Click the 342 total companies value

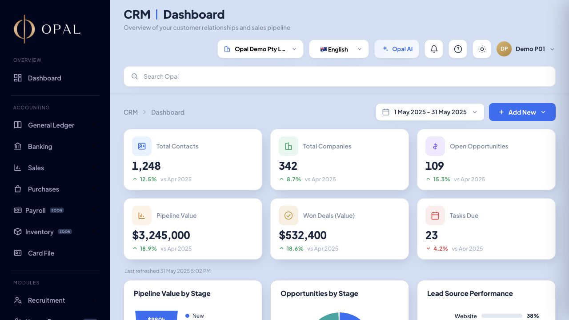288,166
